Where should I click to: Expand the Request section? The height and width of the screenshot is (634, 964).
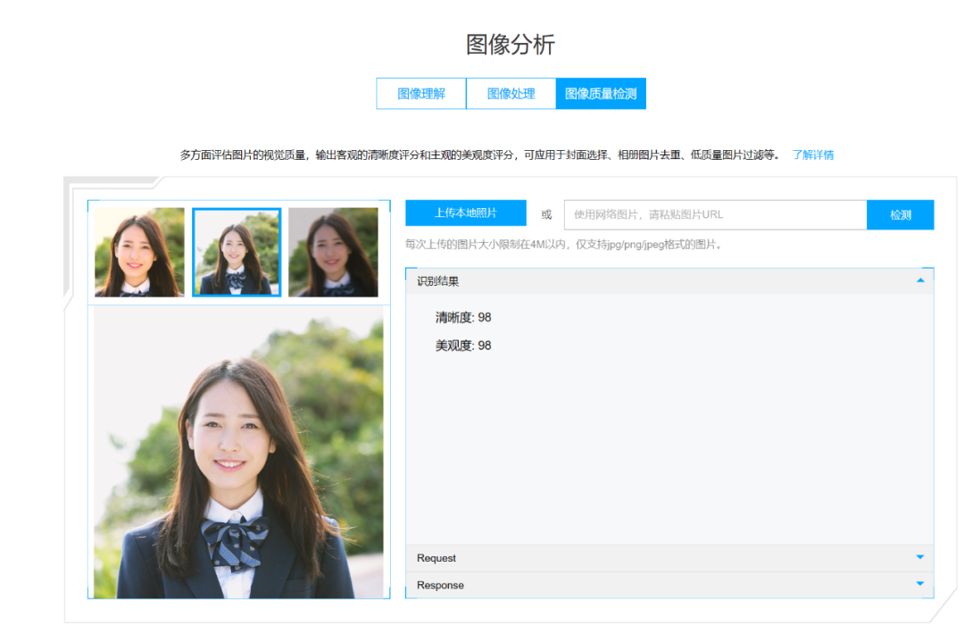point(669,558)
